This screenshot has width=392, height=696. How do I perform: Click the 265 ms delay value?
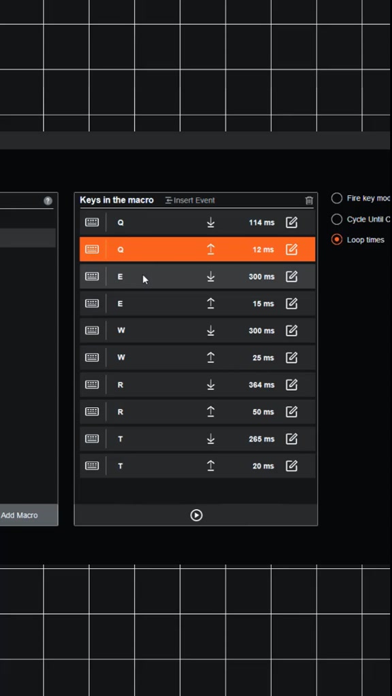click(x=261, y=439)
